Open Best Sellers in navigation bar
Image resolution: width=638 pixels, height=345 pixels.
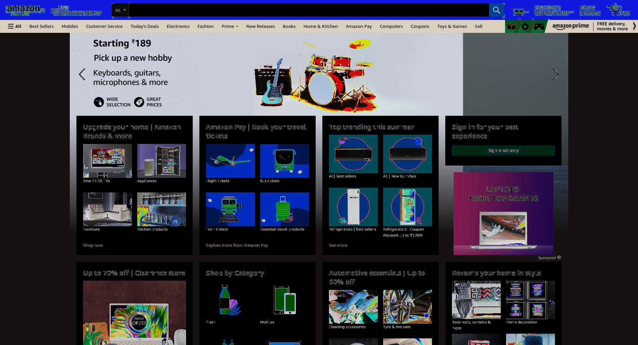coord(42,26)
